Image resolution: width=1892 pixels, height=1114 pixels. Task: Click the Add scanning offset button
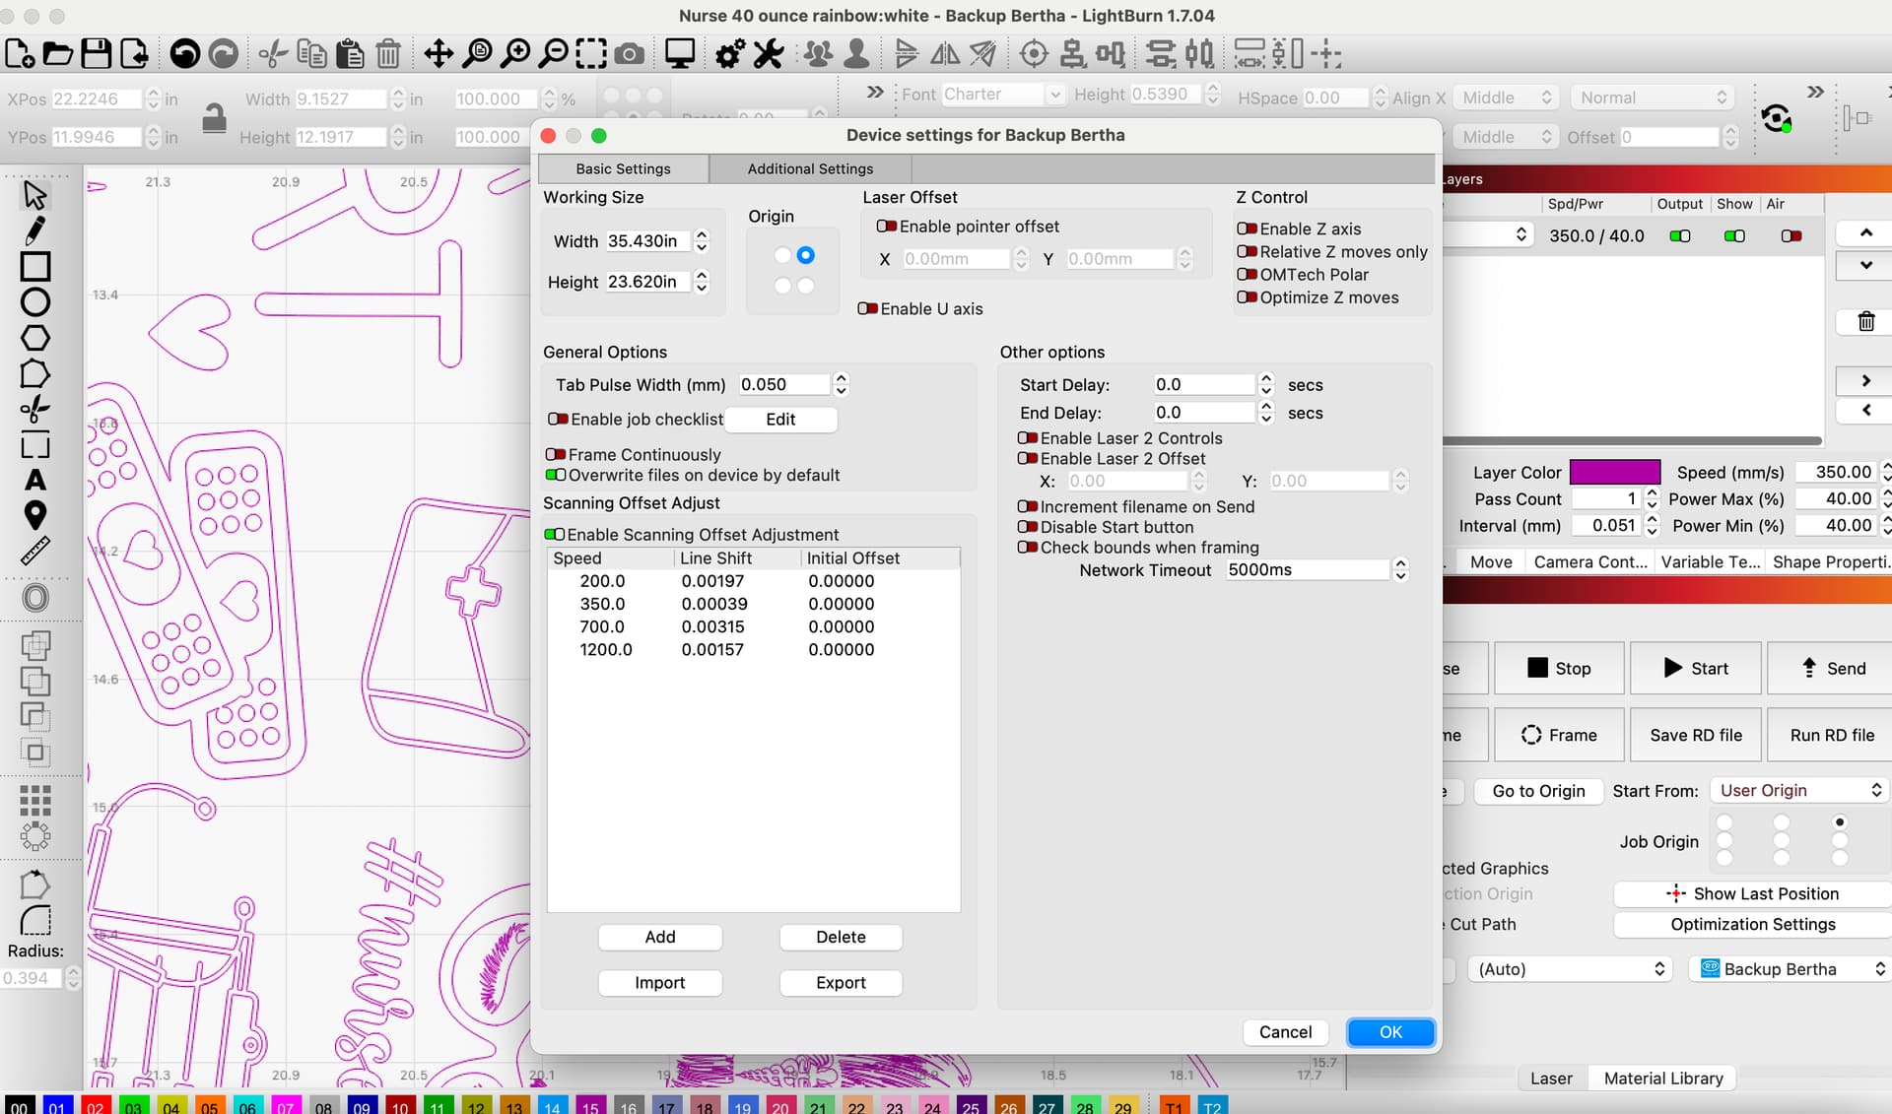pos(659,937)
